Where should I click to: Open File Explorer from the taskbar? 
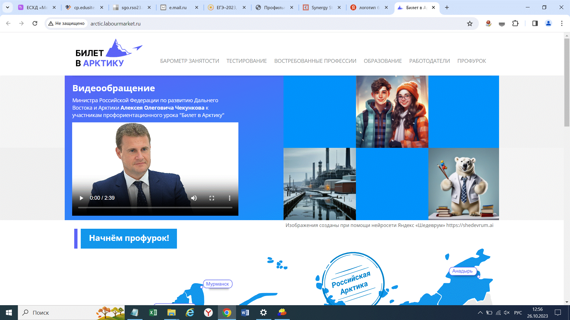(171, 313)
